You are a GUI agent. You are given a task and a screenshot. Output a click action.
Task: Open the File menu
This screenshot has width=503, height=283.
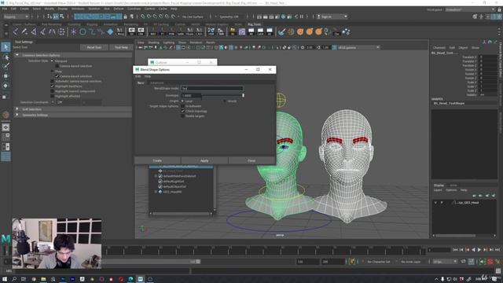[5, 9]
